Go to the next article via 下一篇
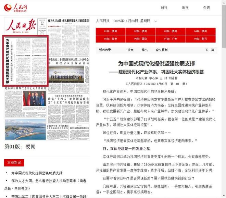Viewport: 226px width, 198px height. pos(210,50)
